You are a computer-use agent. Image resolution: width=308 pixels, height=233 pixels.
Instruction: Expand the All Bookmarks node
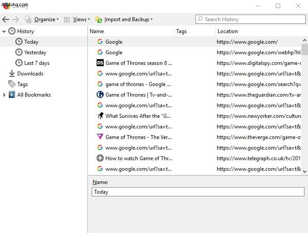pos(4,95)
